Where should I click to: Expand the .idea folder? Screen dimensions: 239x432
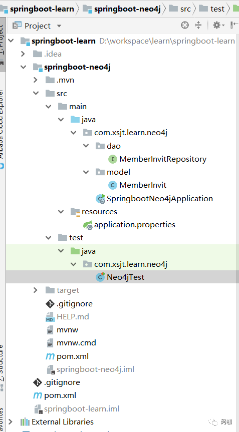pyautogui.click(x=24, y=54)
